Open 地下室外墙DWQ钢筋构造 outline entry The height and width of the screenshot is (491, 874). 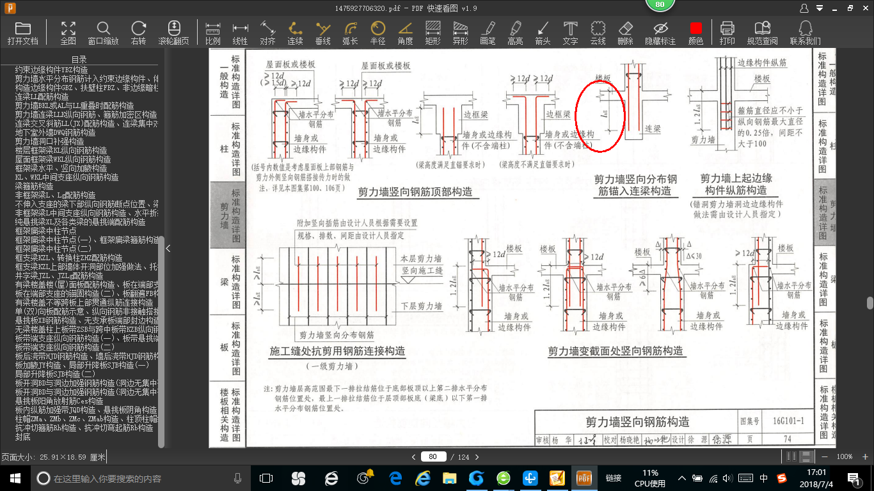pyautogui.click(x=55, y=132)
